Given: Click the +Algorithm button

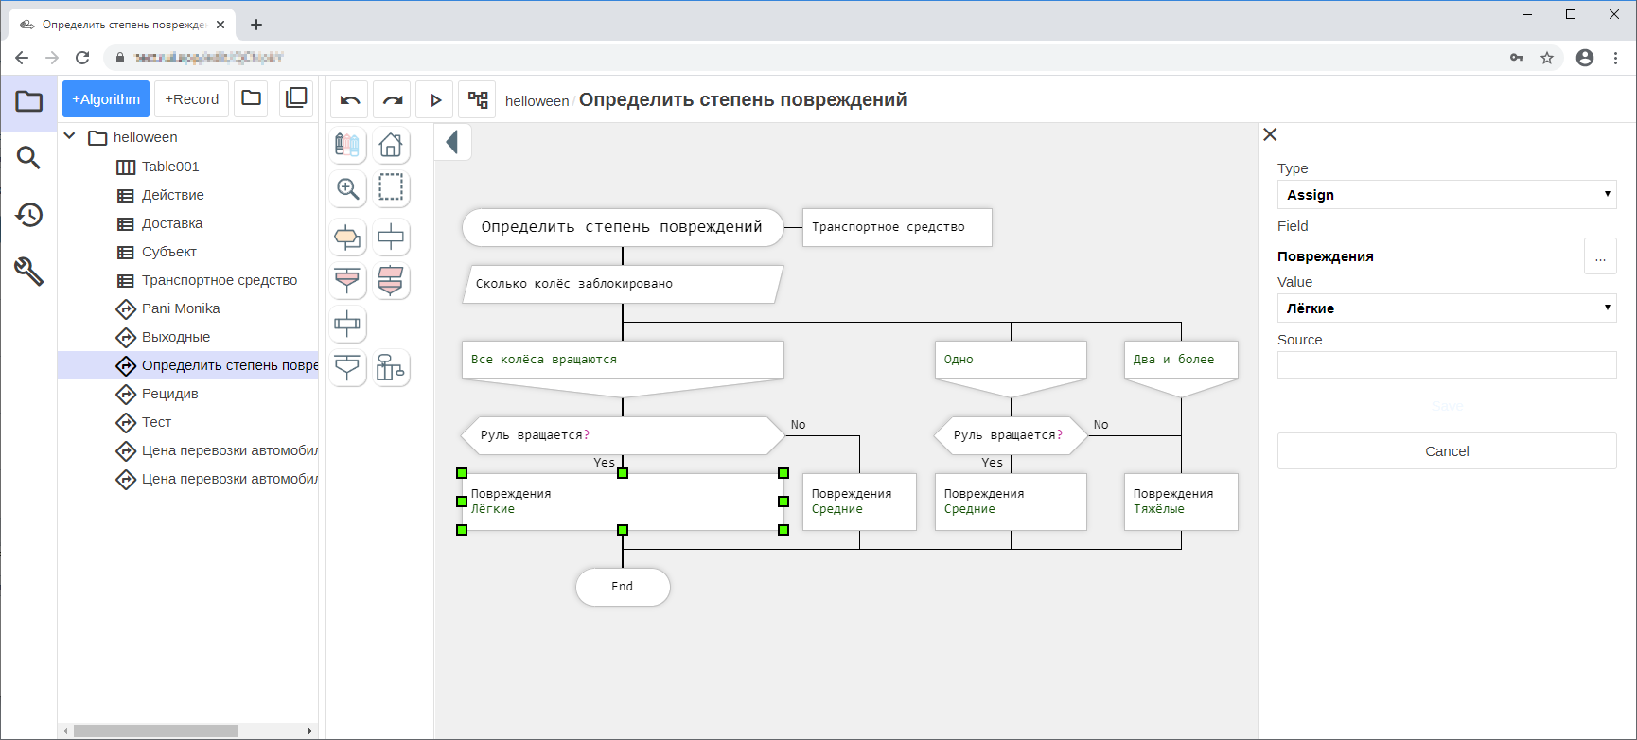Looking at the screenshot, I should tap(106, 99).
